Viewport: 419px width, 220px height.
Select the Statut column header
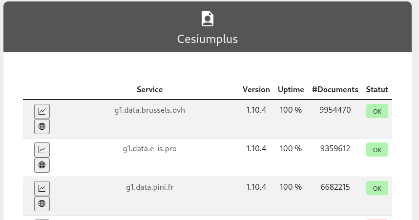pos(377,90)
